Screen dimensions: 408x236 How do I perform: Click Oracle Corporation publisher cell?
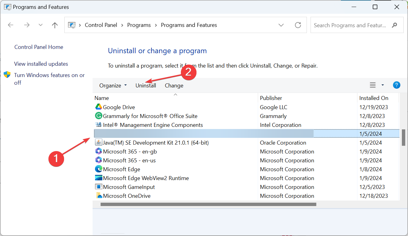pyautogui.click(x=283, y=143)
